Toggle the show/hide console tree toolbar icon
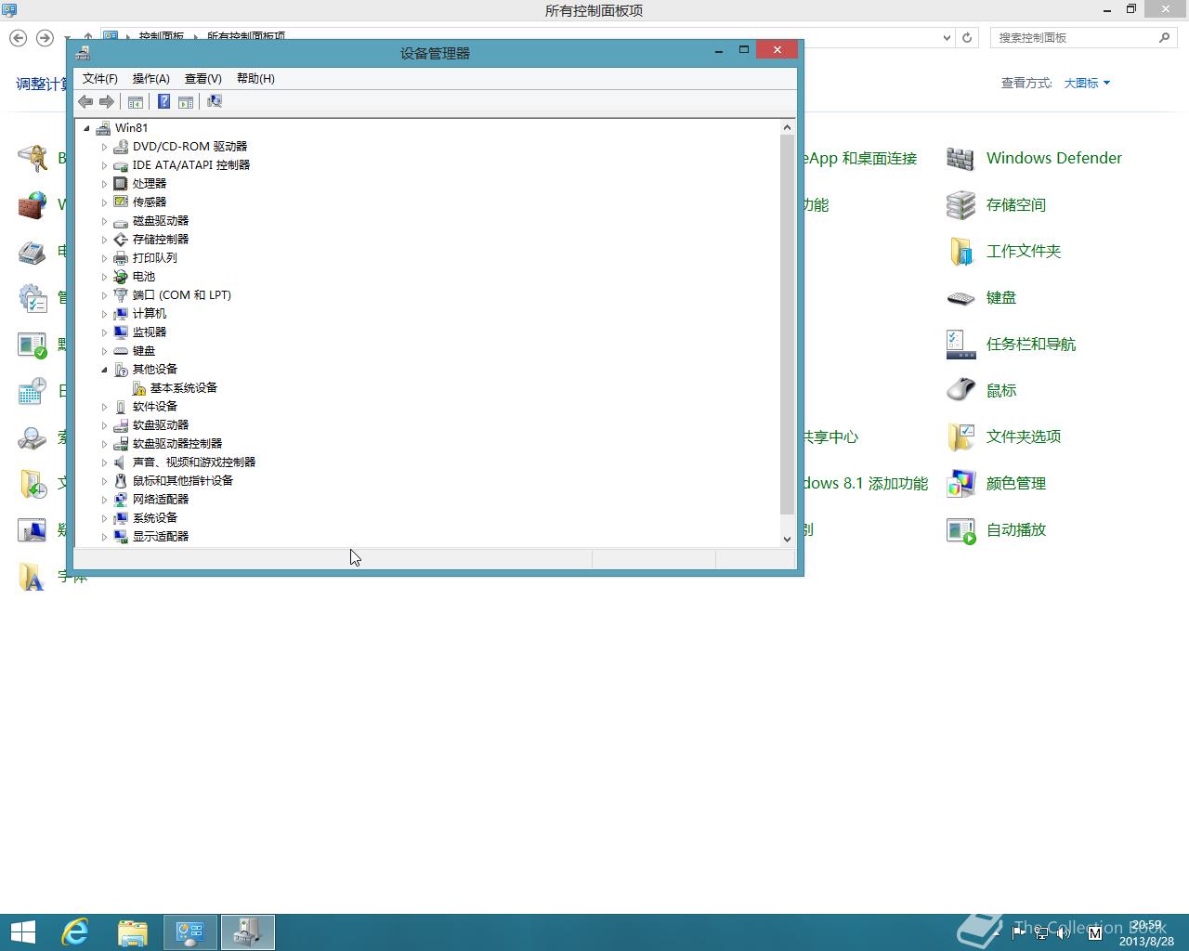 pos(136,101)
